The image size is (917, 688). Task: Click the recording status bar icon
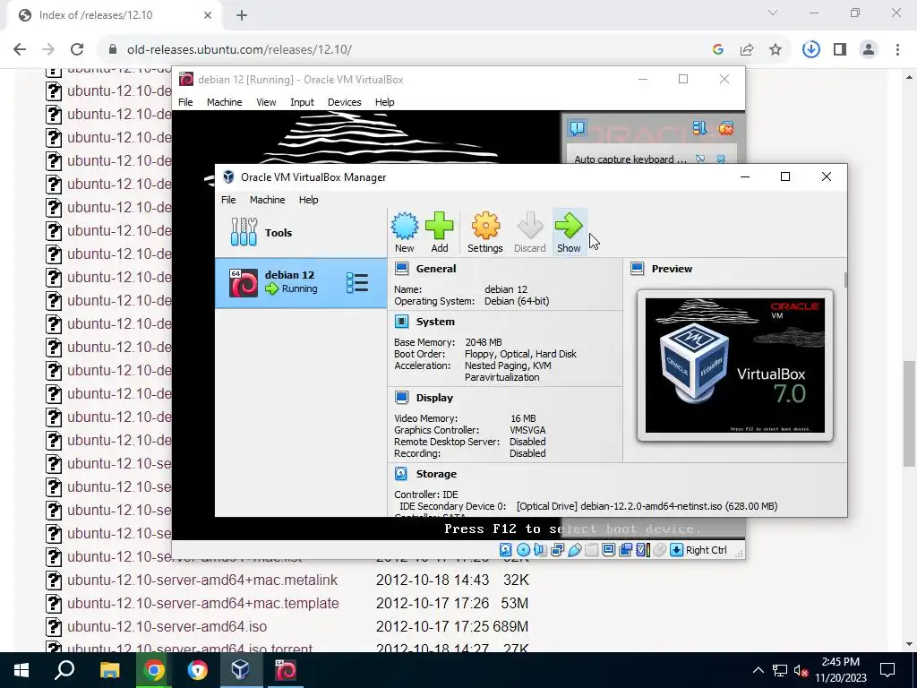(x=625, y=550)
